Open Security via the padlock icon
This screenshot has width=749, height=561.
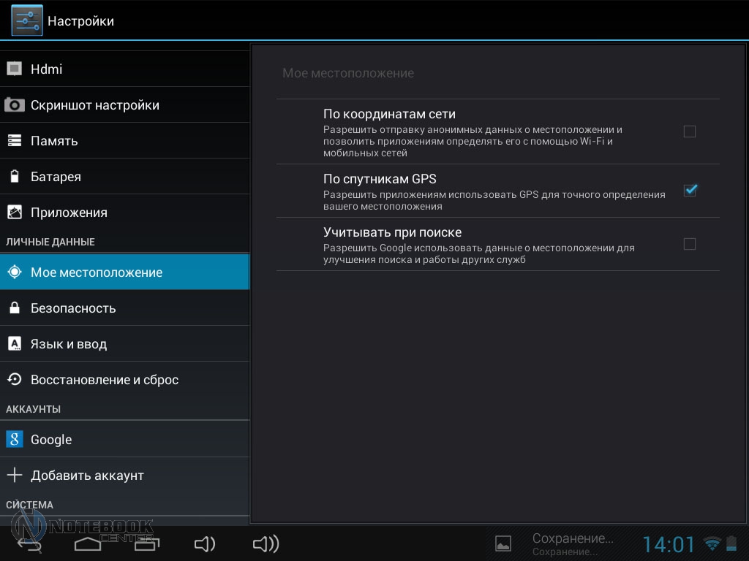tap(15, 308)
